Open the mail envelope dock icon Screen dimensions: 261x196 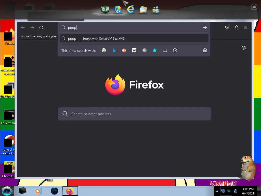(143, 9)
